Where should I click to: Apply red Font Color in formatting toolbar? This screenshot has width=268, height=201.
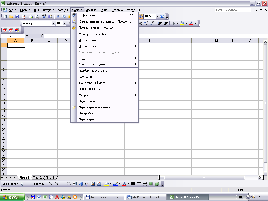[x=191, y=23]
